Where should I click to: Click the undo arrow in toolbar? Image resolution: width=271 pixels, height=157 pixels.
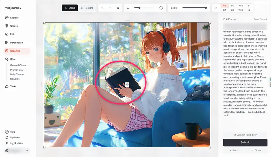(x=103, y=8)
